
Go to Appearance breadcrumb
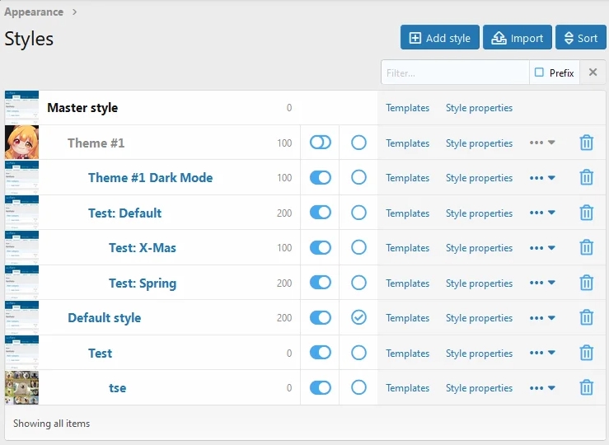click(x=34, y=12)
